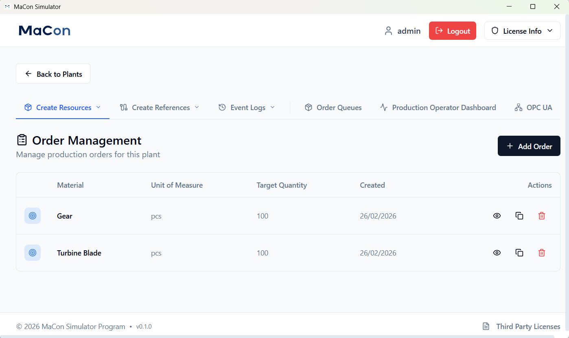Click the MaCon logo
569x338 pixels.
click(44, 30)
